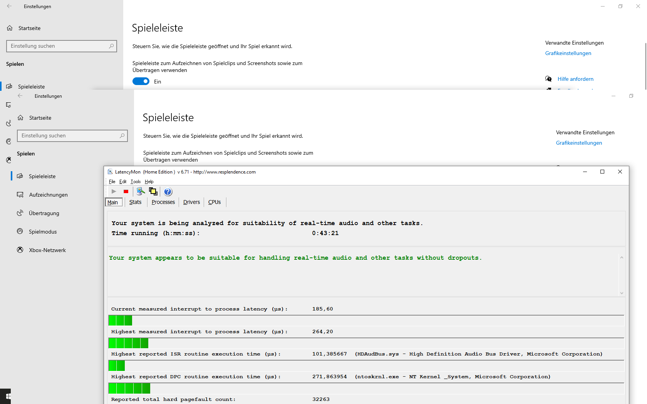This screenshot has height=404, width=647.
Task: Switch to the Processes tab
Action: pyautogui.click(x=163, y=202)
